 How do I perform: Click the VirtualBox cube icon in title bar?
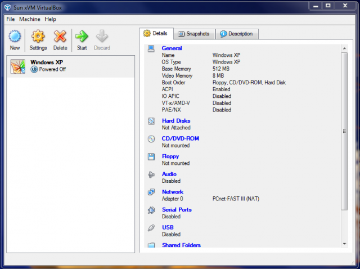tap(7, 7)
